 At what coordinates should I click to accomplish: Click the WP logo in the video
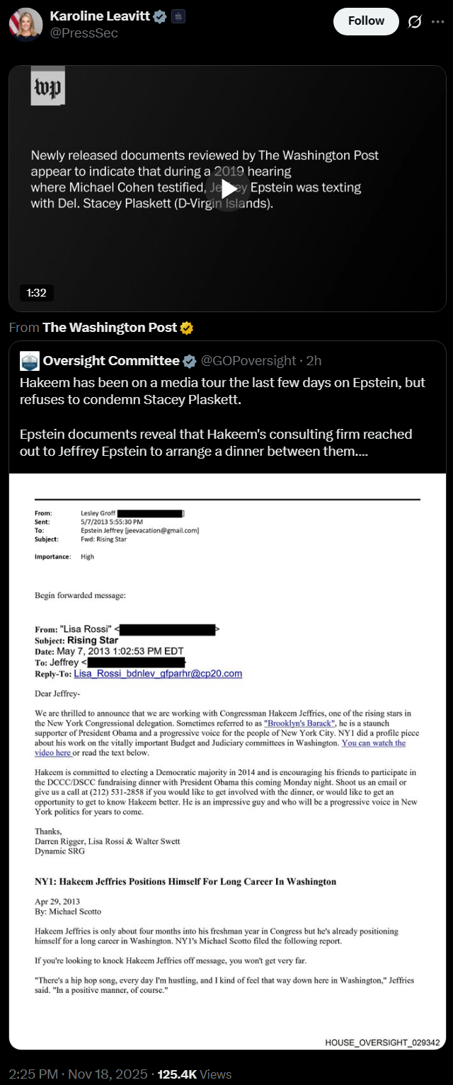(48, 87)
